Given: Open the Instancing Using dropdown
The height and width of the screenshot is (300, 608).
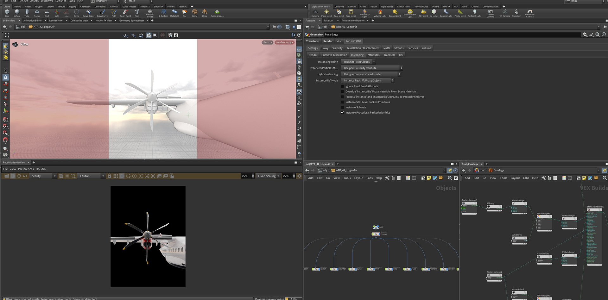Looking at the screenshot, I should [358, 62].
